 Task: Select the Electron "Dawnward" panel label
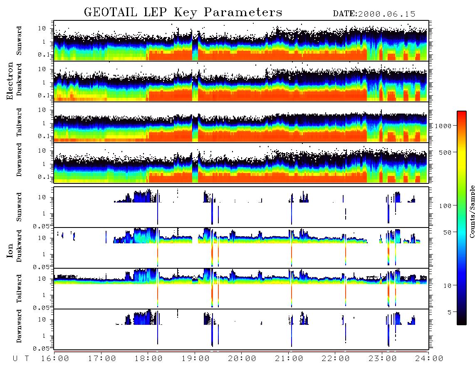tap(19, 160)
